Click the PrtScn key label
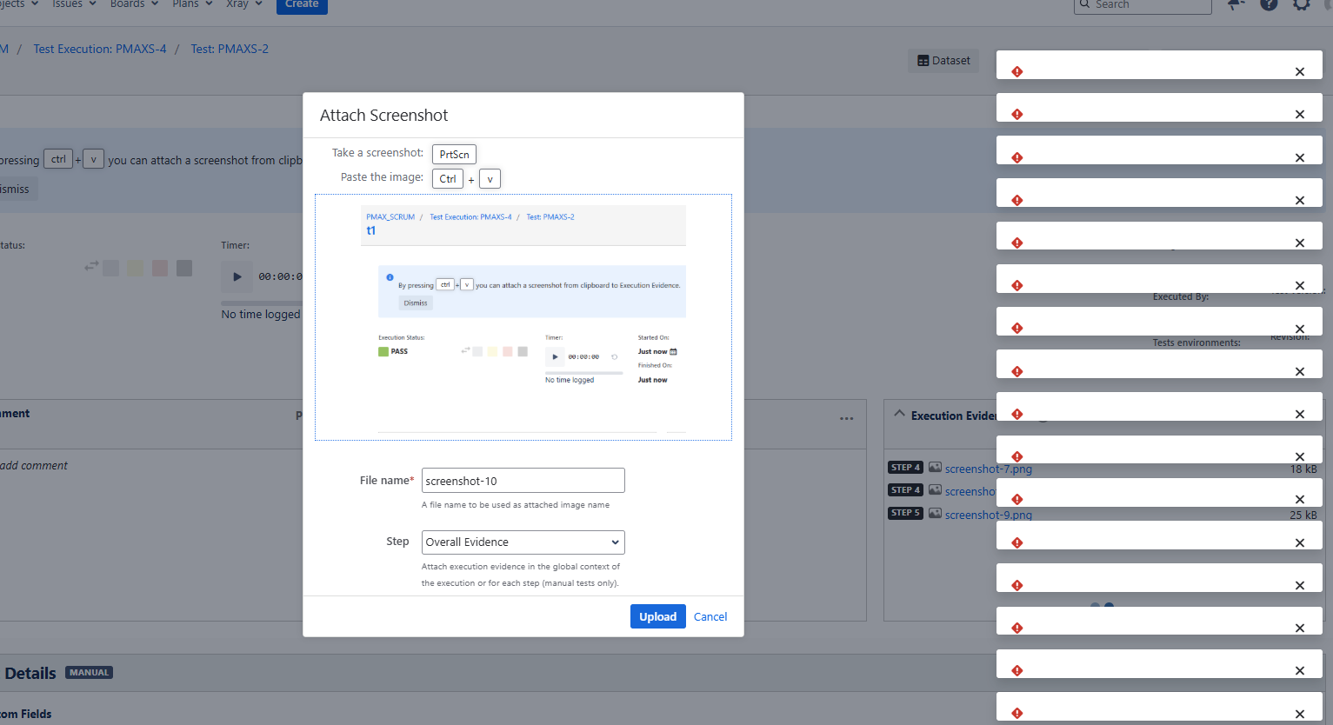 click(x=454, y=155)
